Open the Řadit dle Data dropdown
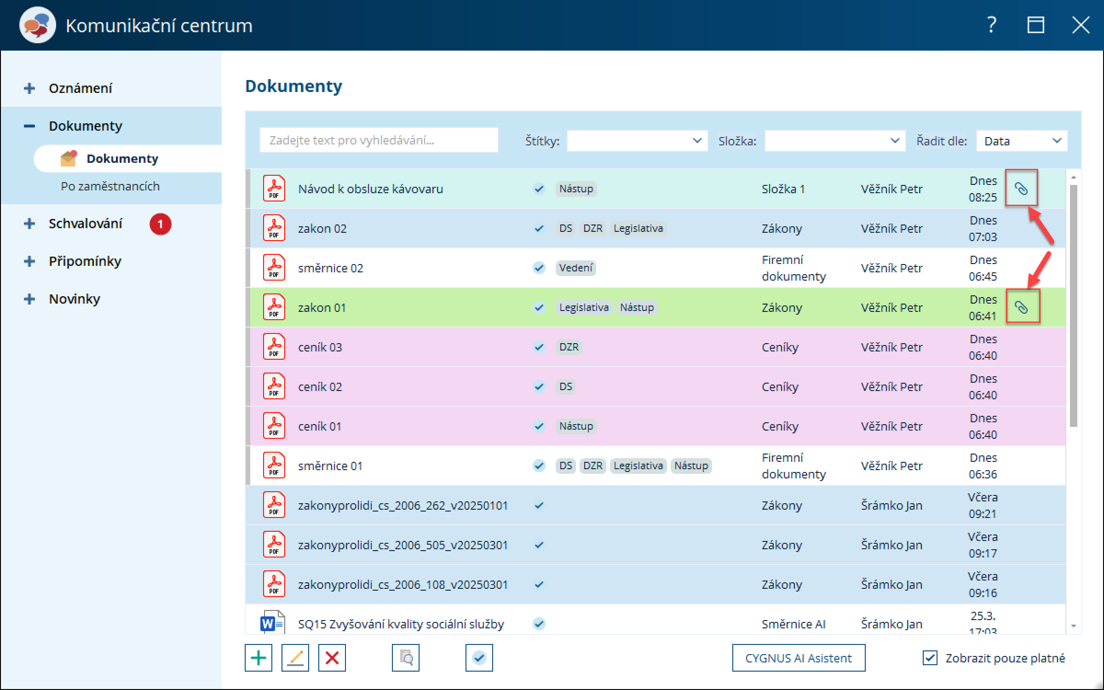This screenshot has height=690, width=1104. tap(1022, 141)
